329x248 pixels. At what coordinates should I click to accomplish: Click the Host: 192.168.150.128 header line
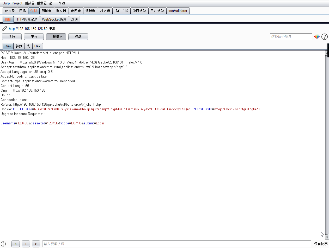point(17,58)
